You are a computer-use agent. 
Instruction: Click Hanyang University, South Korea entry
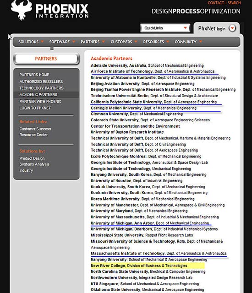pos(148,174)
